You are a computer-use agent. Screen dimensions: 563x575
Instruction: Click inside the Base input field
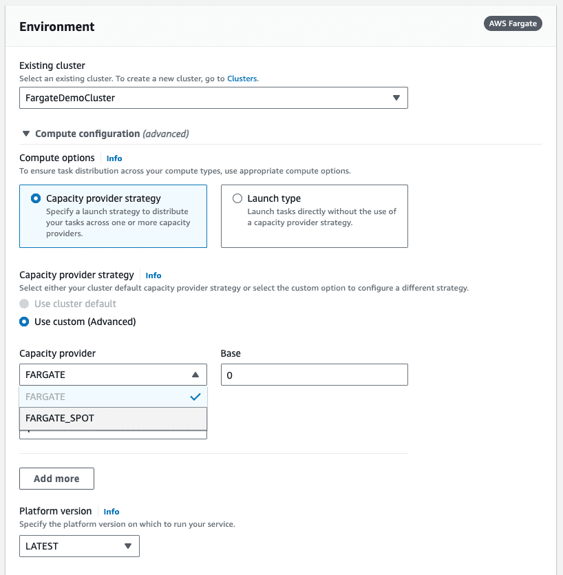tap(314, 374)
